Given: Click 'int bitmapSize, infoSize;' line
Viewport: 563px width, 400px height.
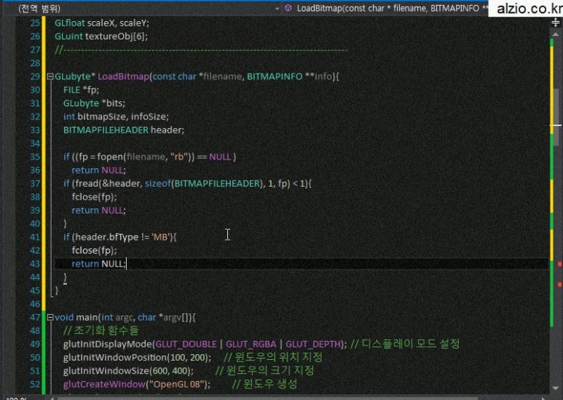Looking at the screenshot, I should (x=116, y=117).
